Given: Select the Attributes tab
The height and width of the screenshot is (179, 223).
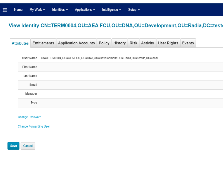Looking at the screenshot, I should (20, 43).
